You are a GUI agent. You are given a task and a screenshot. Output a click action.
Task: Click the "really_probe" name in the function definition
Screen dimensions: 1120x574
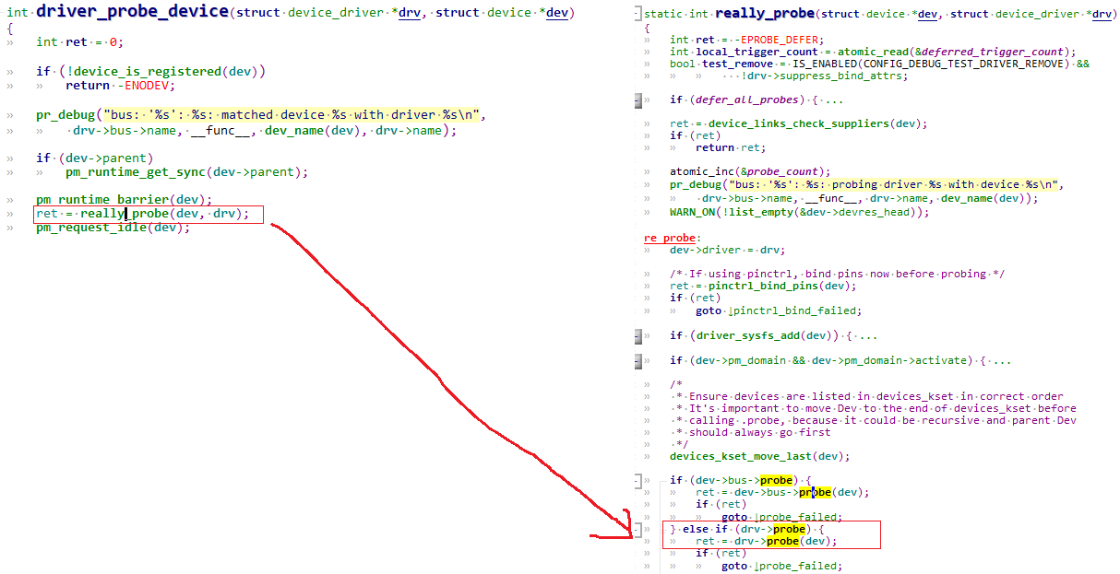coord(765,14)
